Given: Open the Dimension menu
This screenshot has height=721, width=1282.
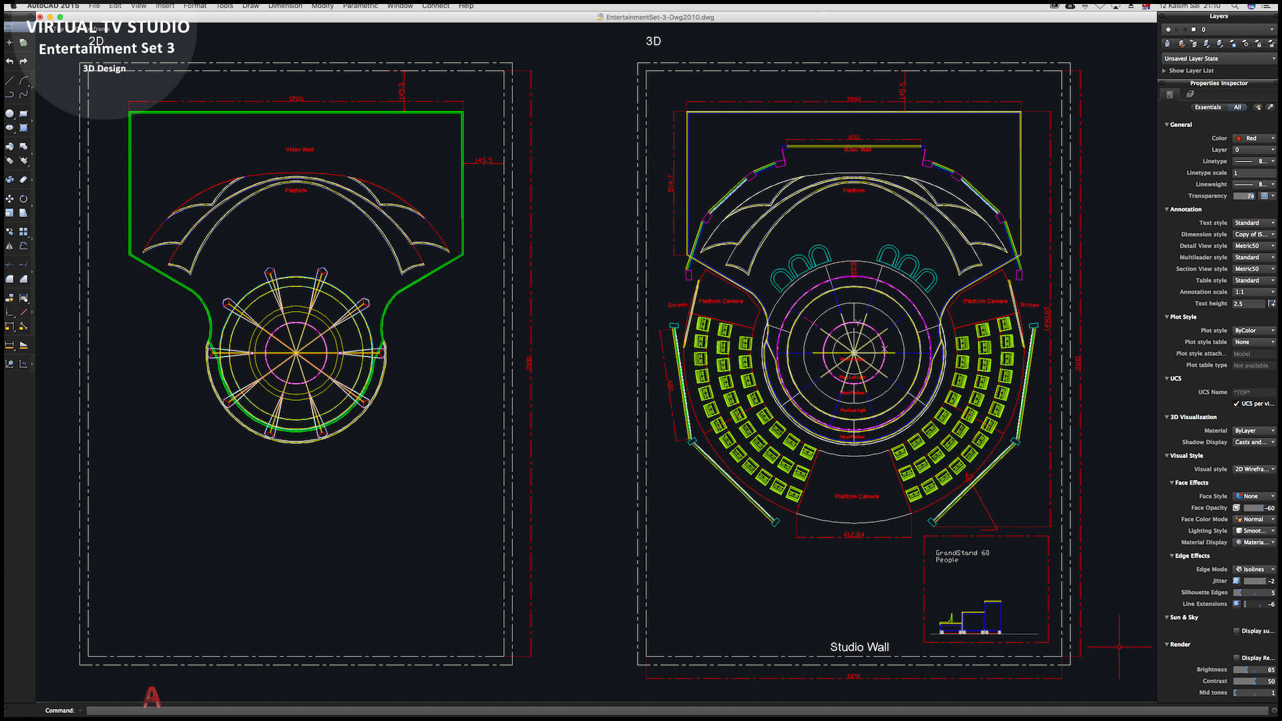Looking at the screenshot, I should pos(285,5).
